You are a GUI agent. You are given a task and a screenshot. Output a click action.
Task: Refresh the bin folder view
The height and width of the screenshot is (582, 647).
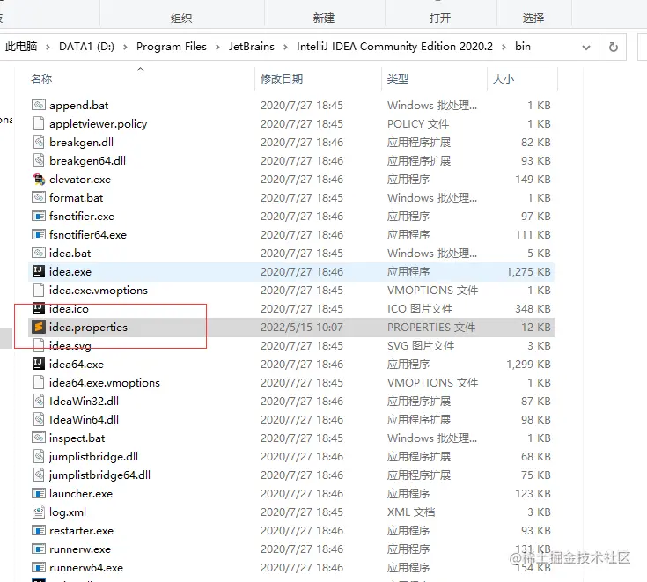point(614,47)
